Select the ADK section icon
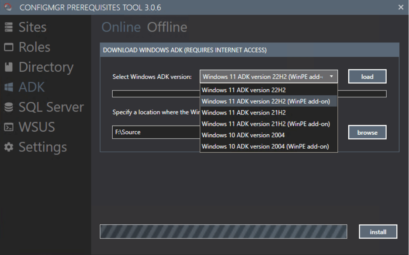Image resolution: width=409 pixels, height=255 pixels. 8,87
